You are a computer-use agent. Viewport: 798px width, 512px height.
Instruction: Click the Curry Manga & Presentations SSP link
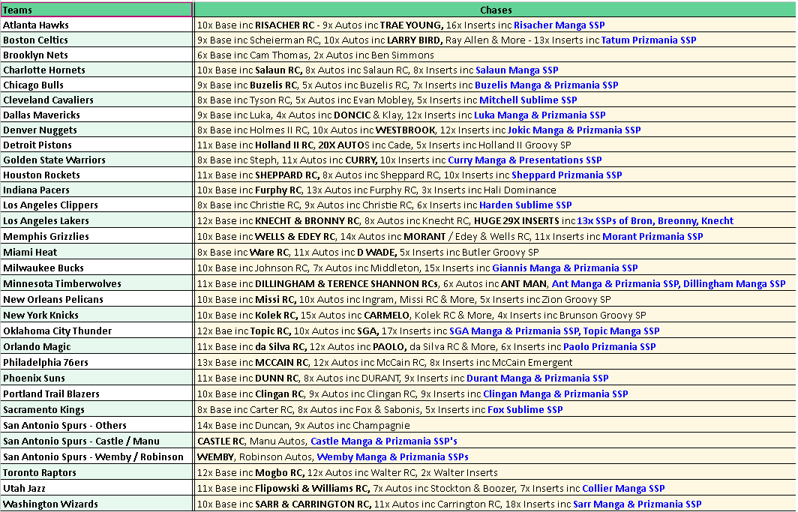click(x=524, y=160)
